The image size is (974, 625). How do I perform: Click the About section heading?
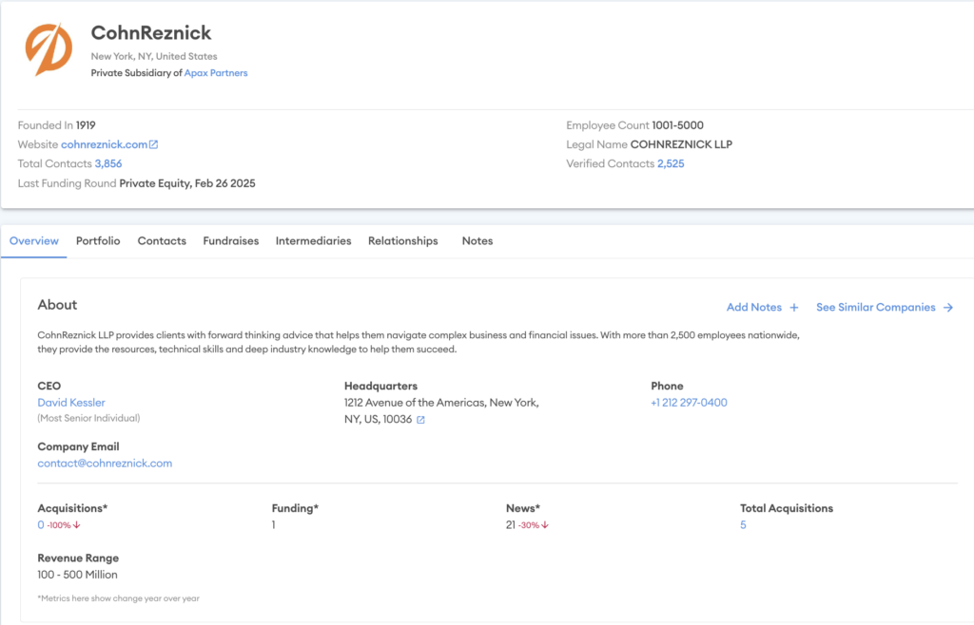coord(57,305)
